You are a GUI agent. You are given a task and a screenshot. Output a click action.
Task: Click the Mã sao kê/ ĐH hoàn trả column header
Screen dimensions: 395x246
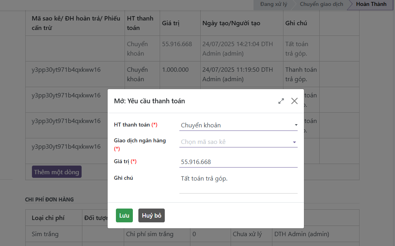[x=76, y=23]
